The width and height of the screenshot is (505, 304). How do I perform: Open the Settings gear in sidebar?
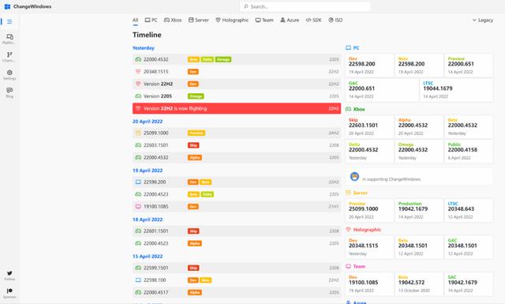(x=9, y=75)
